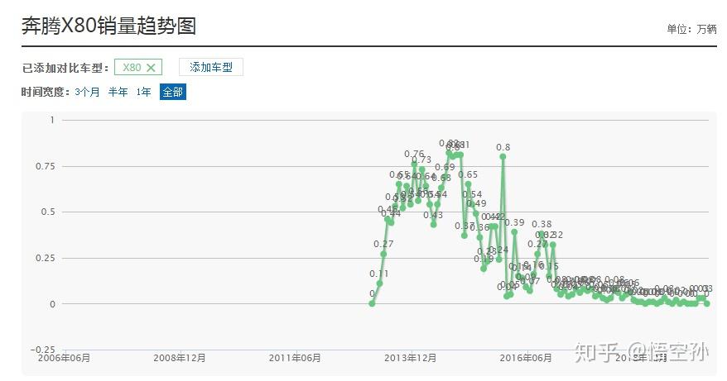Click the 2008年12月 x-axis label
727x381 pixels.
point(180,358)
